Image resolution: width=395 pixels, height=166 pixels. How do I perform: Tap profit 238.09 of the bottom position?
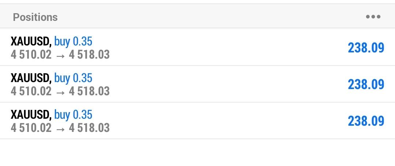[x=366, y=121]
